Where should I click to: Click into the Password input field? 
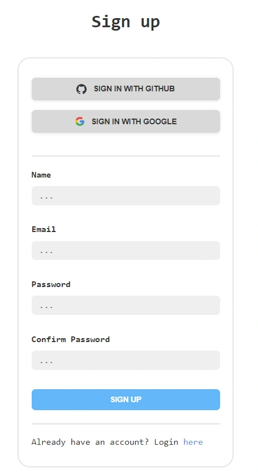tap(126, 305)
